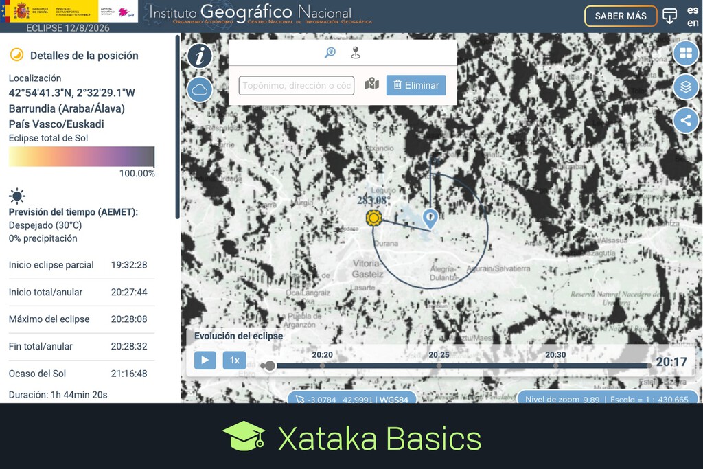
Task: Click the Ocaso del Sol time 21:16:48
Action: click(129, 374)
